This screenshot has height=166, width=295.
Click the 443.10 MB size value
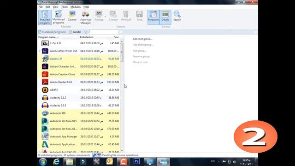(113, 113)
